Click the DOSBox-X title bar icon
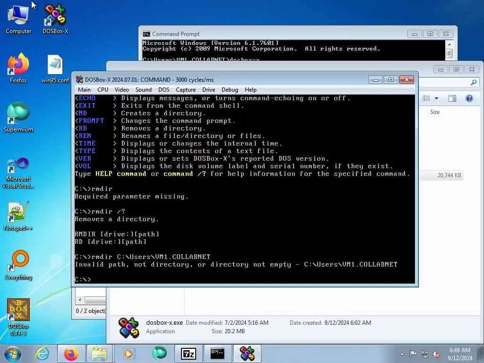 click(x=79, y=79)
